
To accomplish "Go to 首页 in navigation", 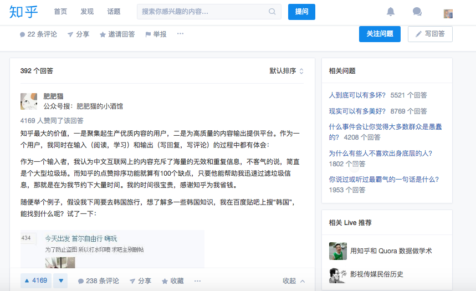I will click(60, 12).
